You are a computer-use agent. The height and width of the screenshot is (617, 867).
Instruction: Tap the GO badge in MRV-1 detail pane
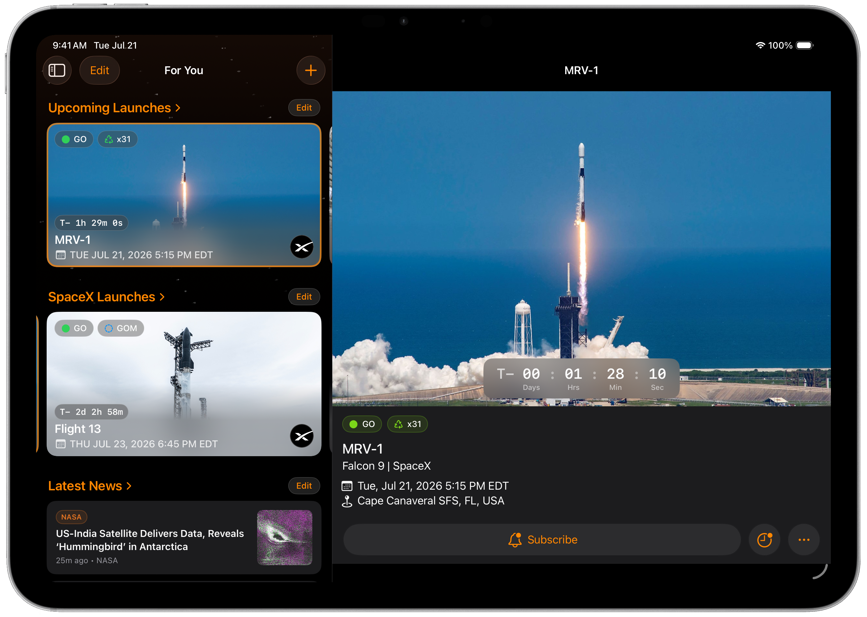coord(362,424)
